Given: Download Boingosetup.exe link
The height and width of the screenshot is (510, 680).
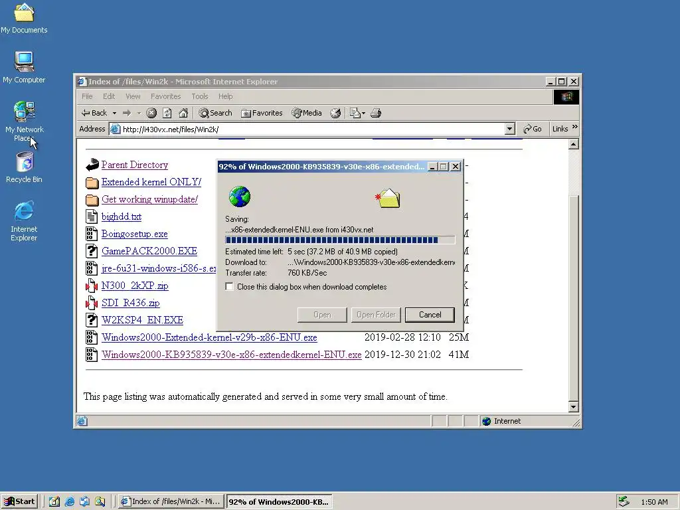Looking at the screenshot, I should coord(134,234).
